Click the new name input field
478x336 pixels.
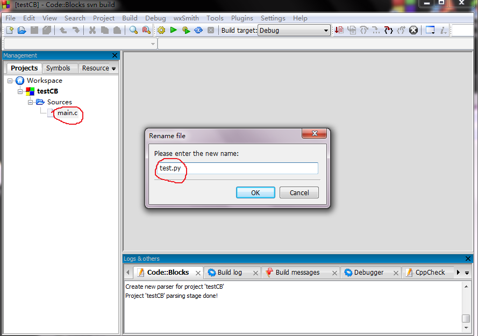tap(237, 168)
